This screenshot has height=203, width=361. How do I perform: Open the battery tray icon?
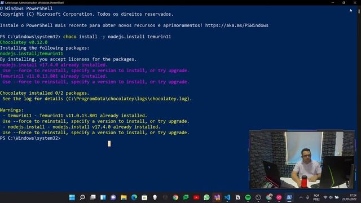click(x=337, y=197)
